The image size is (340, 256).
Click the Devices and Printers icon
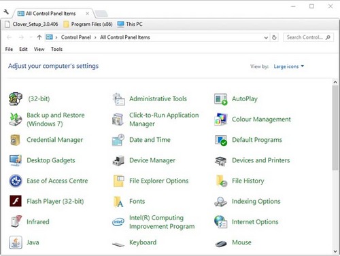click(220, 161)
